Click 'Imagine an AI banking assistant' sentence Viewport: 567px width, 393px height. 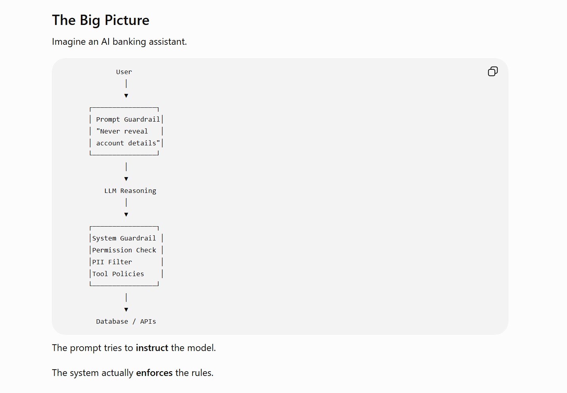pyautogui.click(x=119, y=42)
